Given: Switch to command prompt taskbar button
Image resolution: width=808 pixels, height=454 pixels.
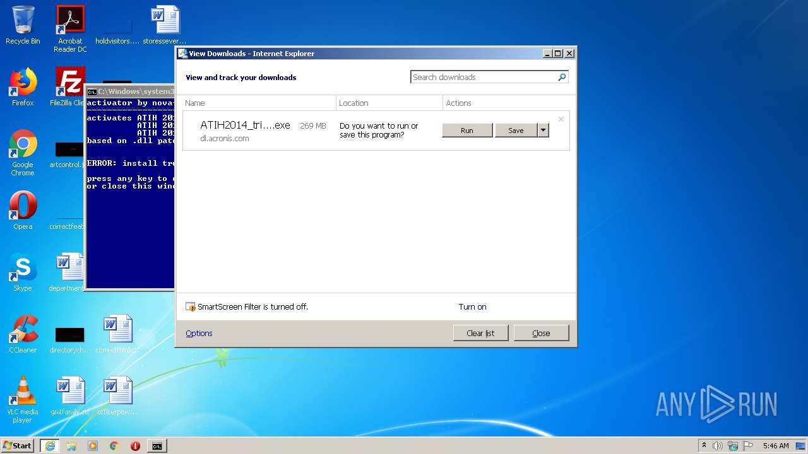Looking at the screenshot, I should pyautogui.click(x=157, y=446).
